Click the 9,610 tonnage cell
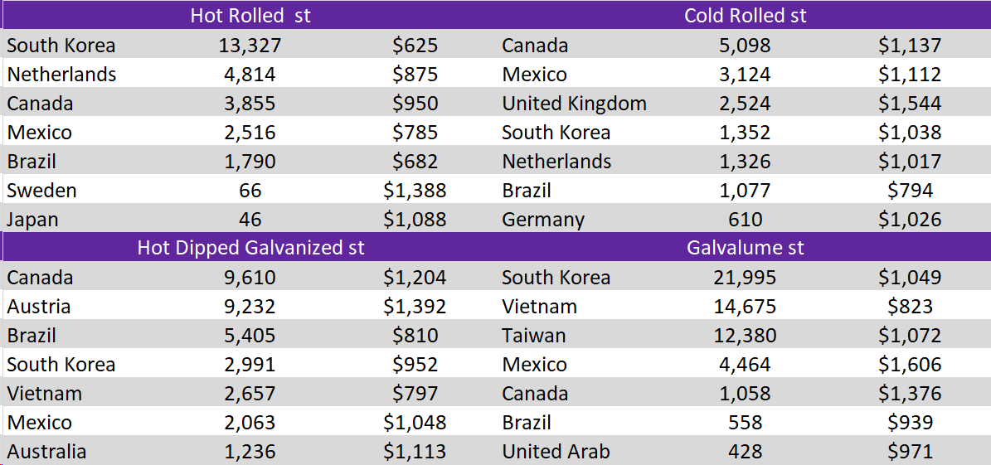Viewport: 991px width, 465px height. click(250, 278)
